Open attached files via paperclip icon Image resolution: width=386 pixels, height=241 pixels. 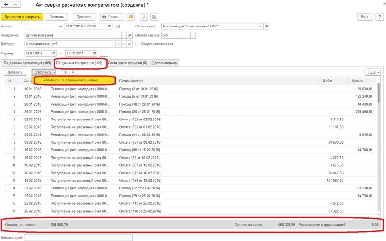click(143, 17)
